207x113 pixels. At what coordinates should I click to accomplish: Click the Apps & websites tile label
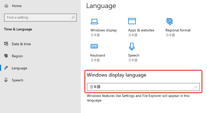pos(141,30)
